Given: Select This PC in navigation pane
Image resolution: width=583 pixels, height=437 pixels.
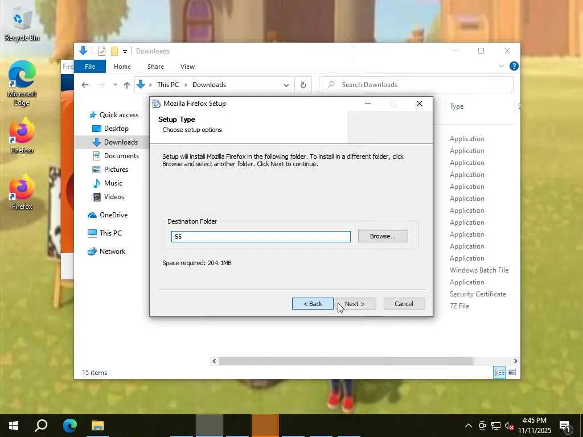Looking at the screenshot, I should (x=105, y=233).
